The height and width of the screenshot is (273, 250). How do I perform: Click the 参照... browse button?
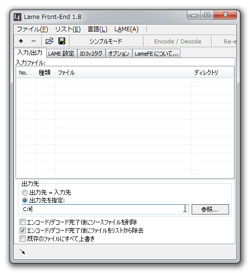pos(210,209)
